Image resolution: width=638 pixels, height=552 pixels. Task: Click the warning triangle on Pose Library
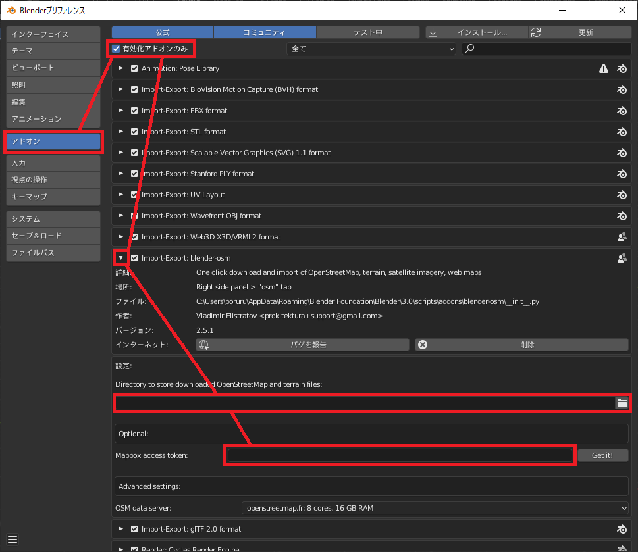coord(603,68)
